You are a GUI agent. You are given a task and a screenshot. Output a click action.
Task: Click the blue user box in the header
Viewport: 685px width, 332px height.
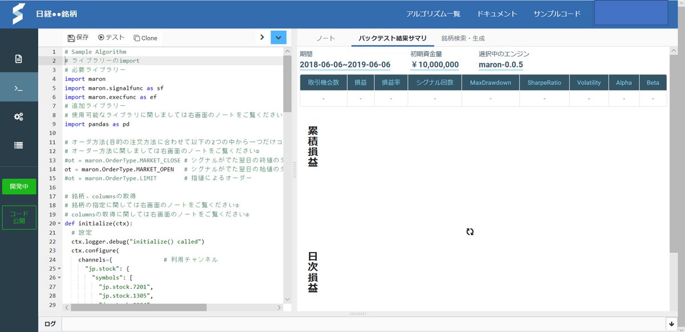tap(631, 13)
